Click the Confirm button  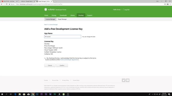pyautogui.click(x=62, y=65)
